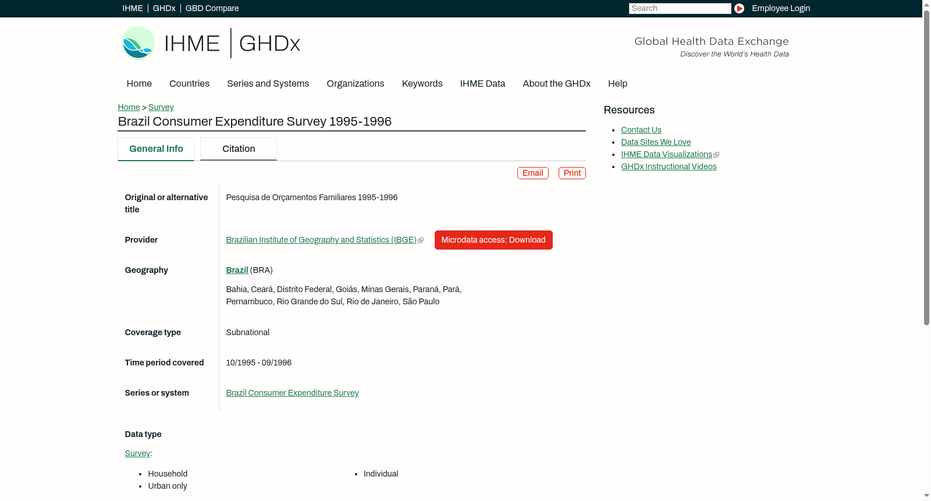The image size is (931, 501).
Task: Click the time period 10/1995 - 09/1996
Action: 258,363
